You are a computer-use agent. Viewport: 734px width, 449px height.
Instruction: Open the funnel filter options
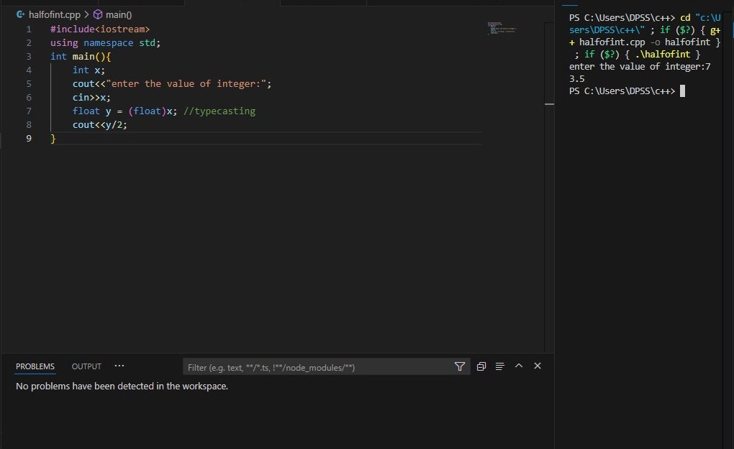[x=460, y=367]
